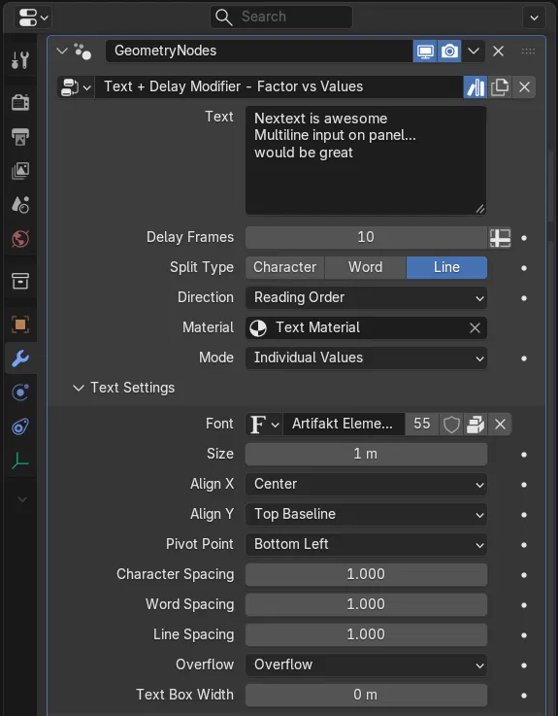558x716 pixels.
Task: Clear the Text Material field
Action: click(475, 327)
